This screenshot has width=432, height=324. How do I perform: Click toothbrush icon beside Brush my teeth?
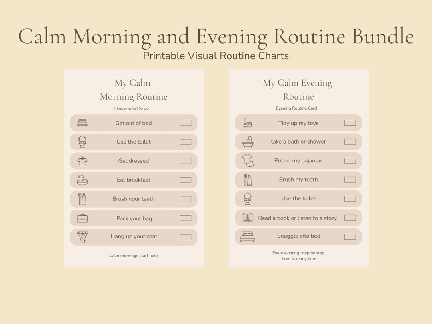pyautogui.click(x=248, y=180)
